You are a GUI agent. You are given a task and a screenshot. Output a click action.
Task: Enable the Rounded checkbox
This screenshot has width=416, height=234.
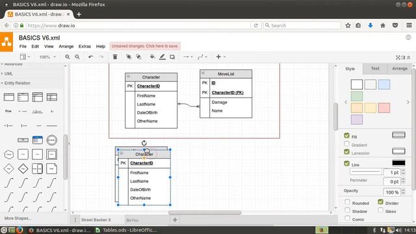[x=347, y=202]
